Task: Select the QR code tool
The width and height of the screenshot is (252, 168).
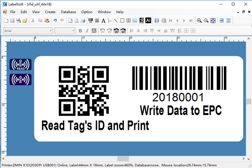Action: tap(97, 20)
